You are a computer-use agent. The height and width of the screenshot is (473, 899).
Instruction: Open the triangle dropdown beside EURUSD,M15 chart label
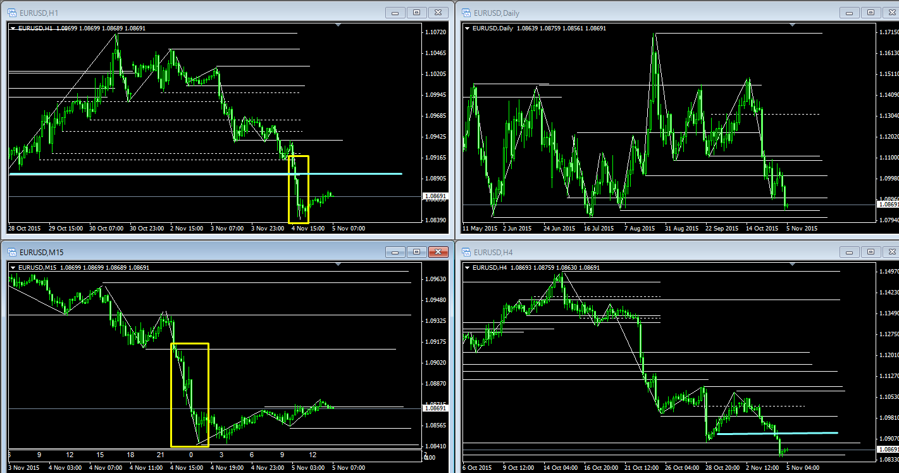(x=13, y=267)
